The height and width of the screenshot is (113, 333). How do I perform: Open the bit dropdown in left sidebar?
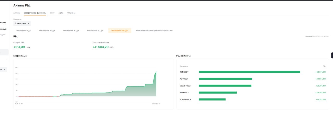(3, 69)
